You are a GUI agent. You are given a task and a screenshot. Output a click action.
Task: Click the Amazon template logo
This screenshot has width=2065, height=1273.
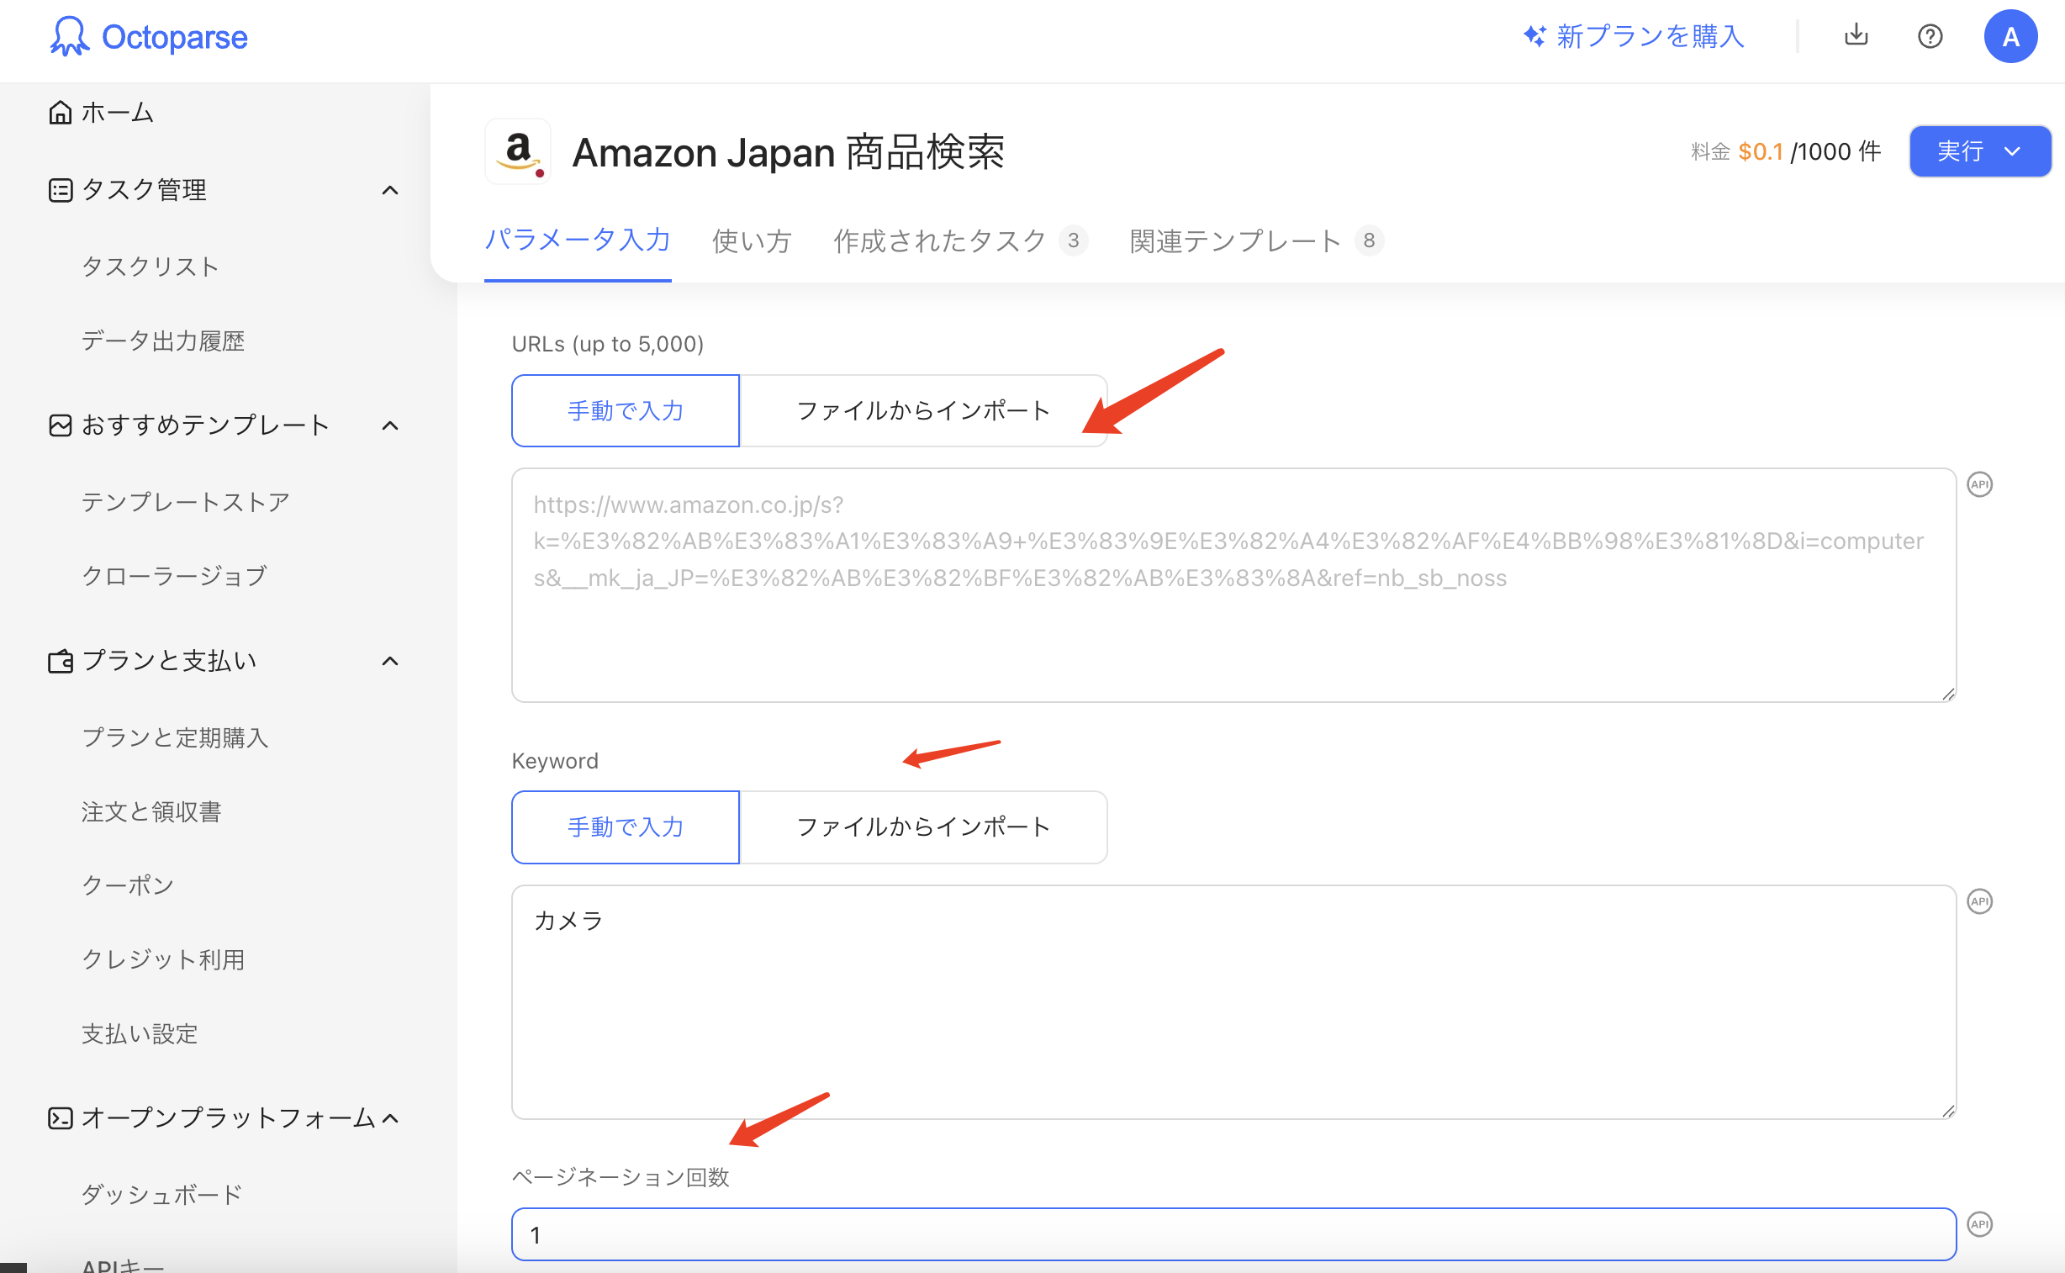click(518, 151)
